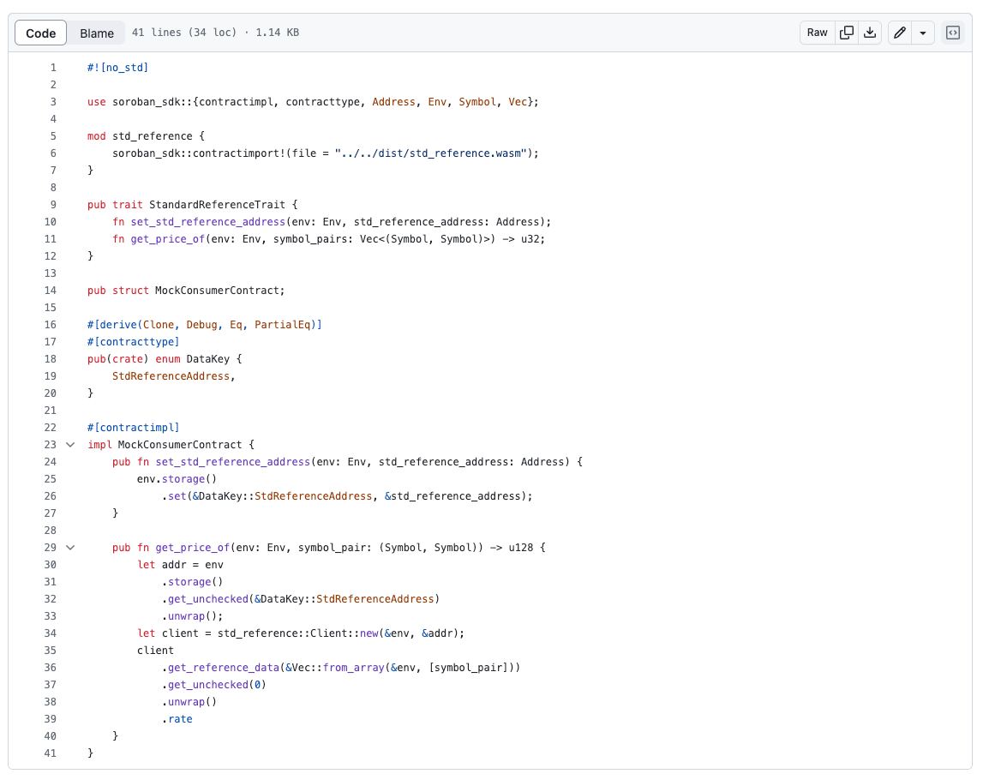
Task: Open the symbols panel icon
Action: 953,33
